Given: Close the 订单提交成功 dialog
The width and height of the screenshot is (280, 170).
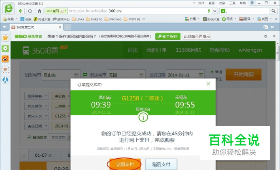Looking at the screenshot, I should point(208,84).
